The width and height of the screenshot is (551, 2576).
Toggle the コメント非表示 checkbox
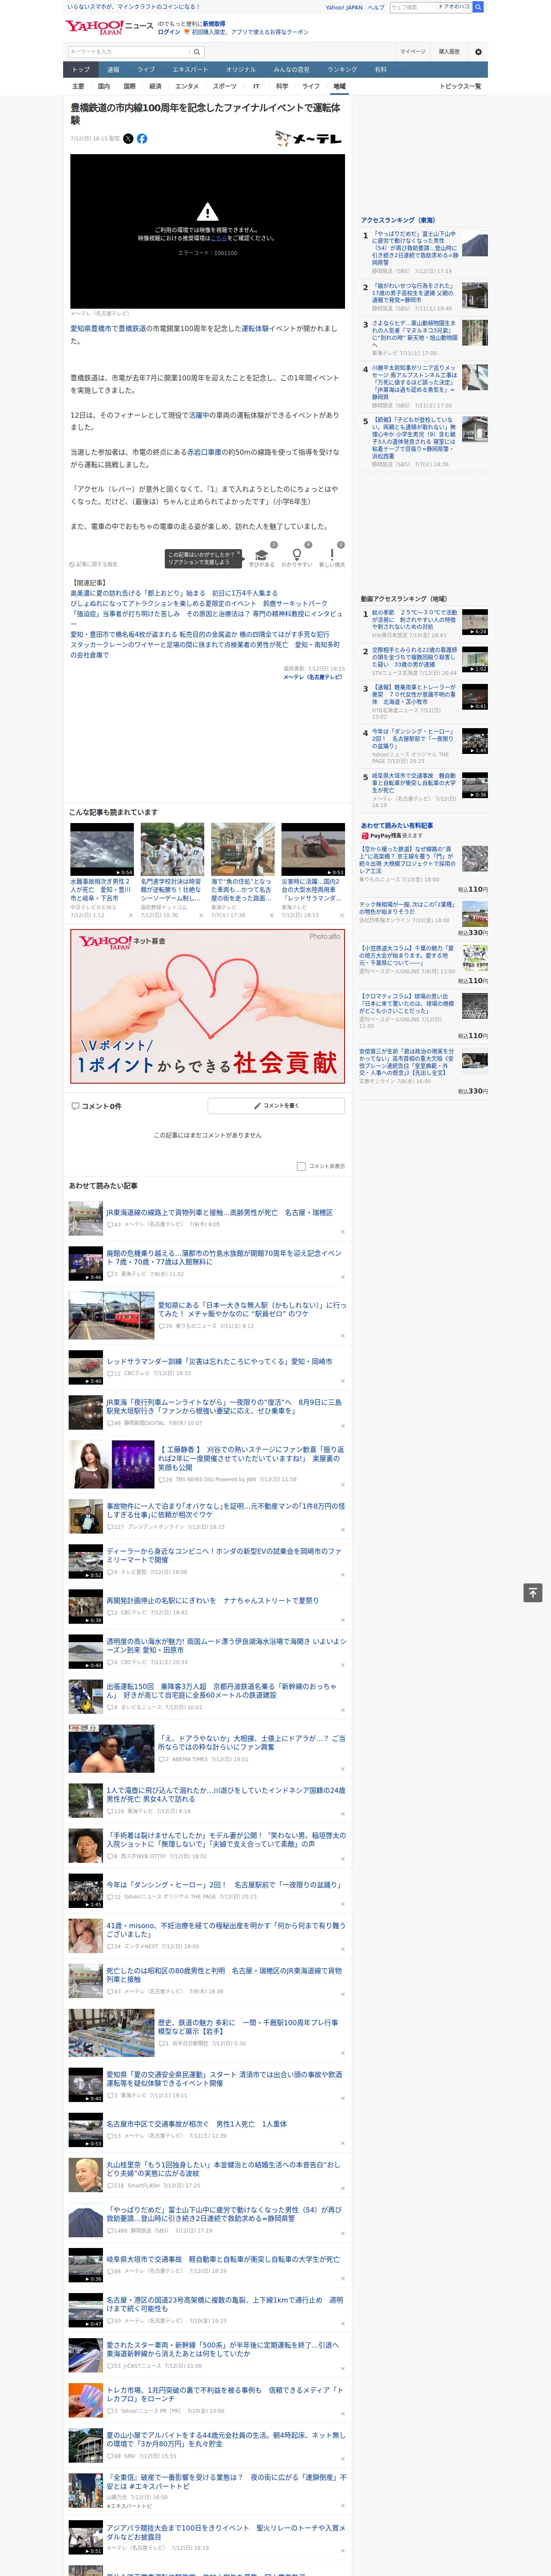click(x=301, y=1166)
